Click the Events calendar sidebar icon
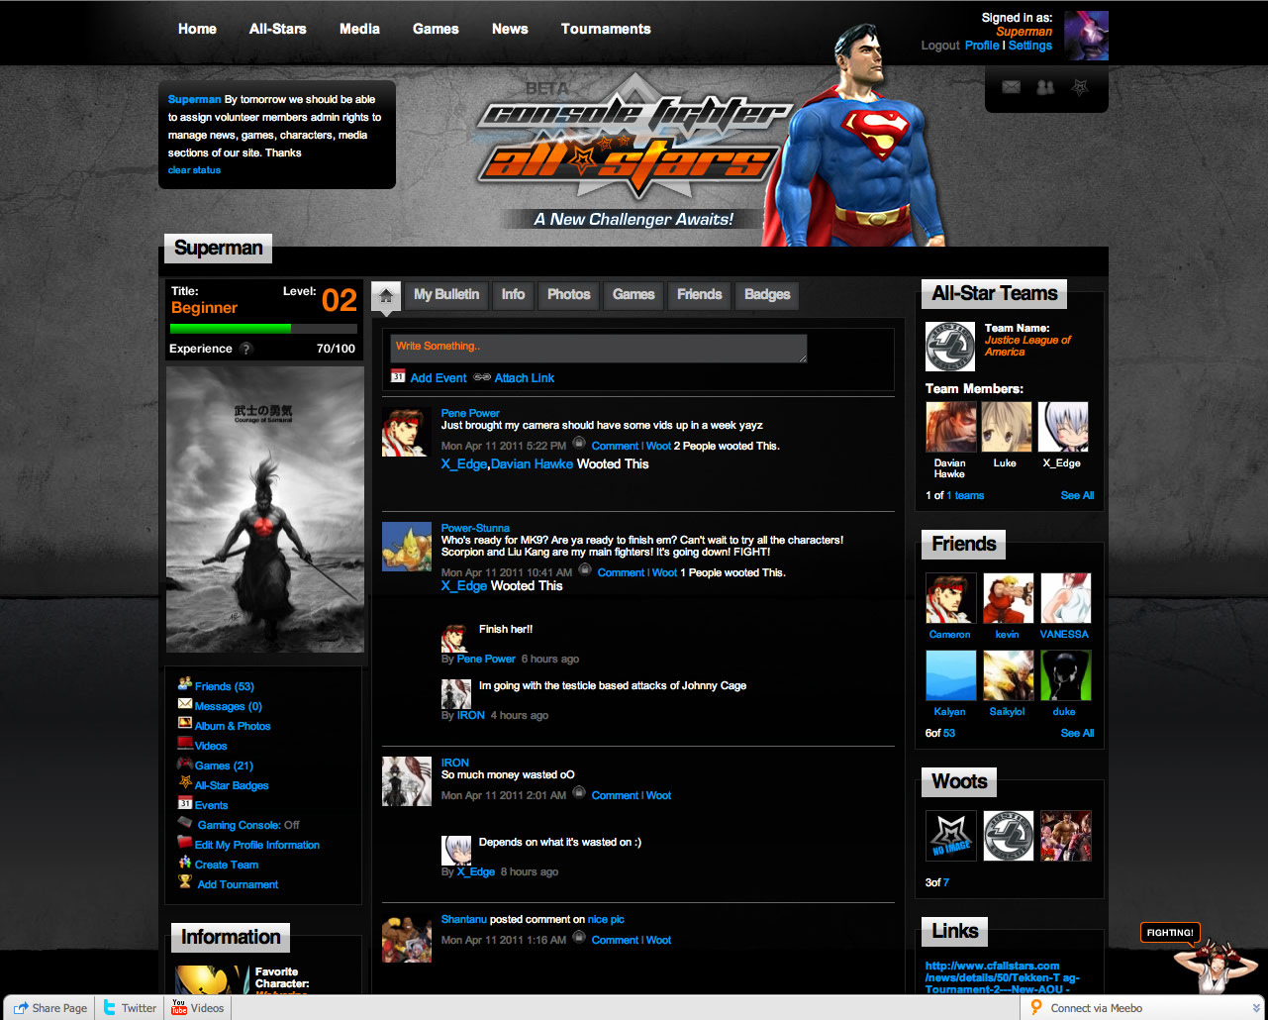The image size is (1268, 1020). point(185,803)
